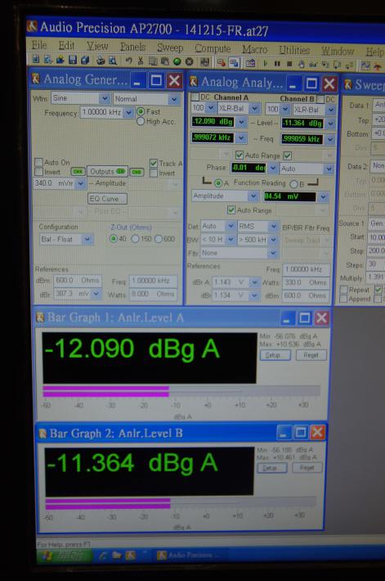Click the graph panel toolbar icon
The image size is (385, 581).
pos(365,66)
